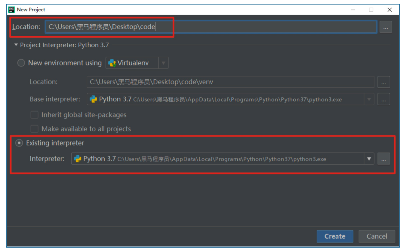Click the Base interpreter Python 3.7 field
The height and width of the screenshot is (250, 404).
pos(230,99)
